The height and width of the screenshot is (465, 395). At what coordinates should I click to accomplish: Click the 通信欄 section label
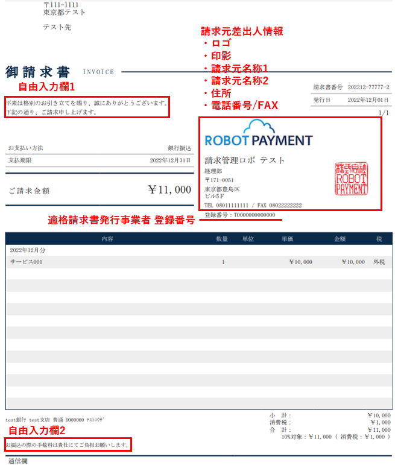coord(16,461)
